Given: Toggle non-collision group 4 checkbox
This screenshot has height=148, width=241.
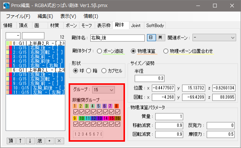Looking at the screenshot, I should coord(94,112).
